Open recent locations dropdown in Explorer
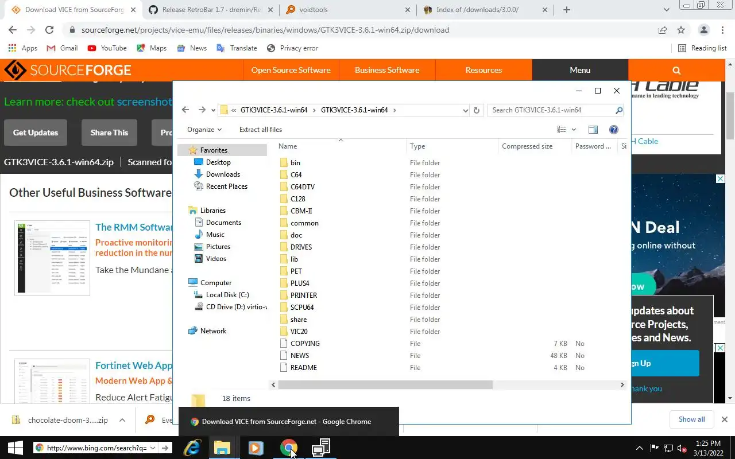Screen dimensions: 735x459 (x=213, y=110)
